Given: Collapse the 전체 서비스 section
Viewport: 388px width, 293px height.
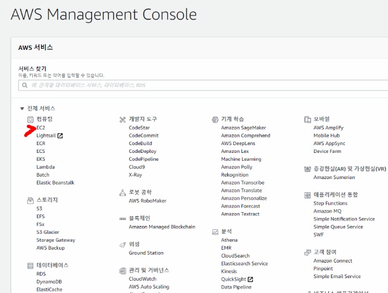Looking at the screenshot, I should [x=22, y=109].
